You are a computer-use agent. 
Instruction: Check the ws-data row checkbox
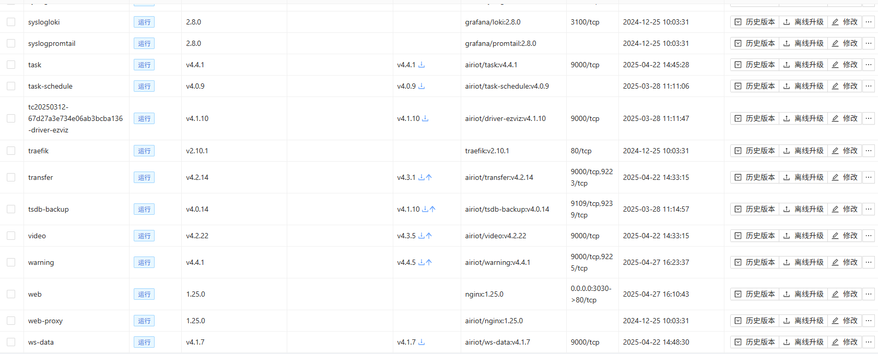click(x=11, y=342)
